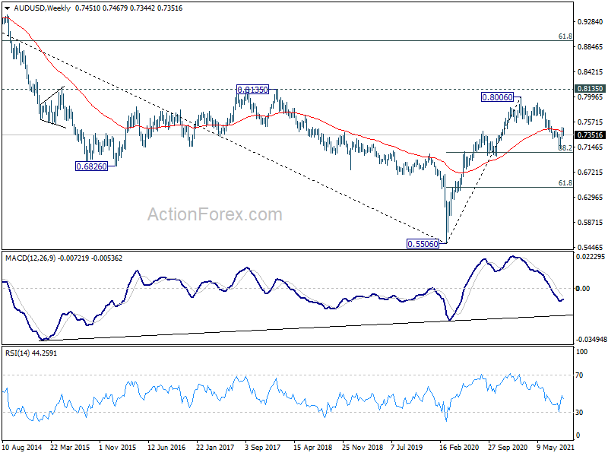Click the 7 Jul 2019 date label

tap(407, 447)
